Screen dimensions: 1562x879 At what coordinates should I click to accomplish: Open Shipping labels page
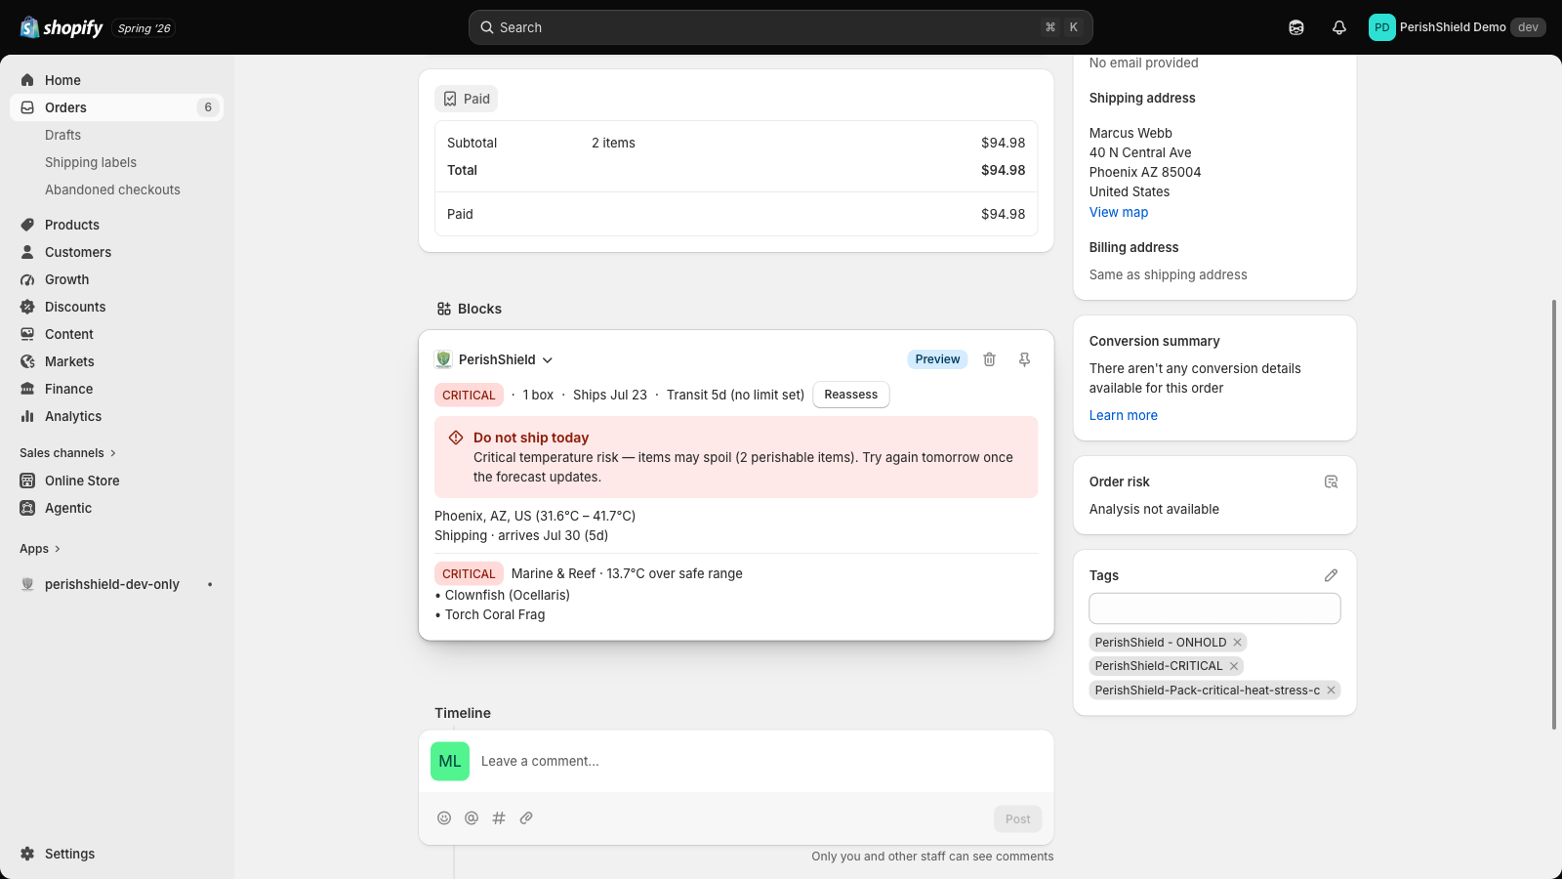[x=91, y=162]
